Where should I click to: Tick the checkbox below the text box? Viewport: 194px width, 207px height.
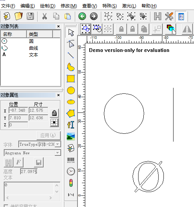coord(6,206)
